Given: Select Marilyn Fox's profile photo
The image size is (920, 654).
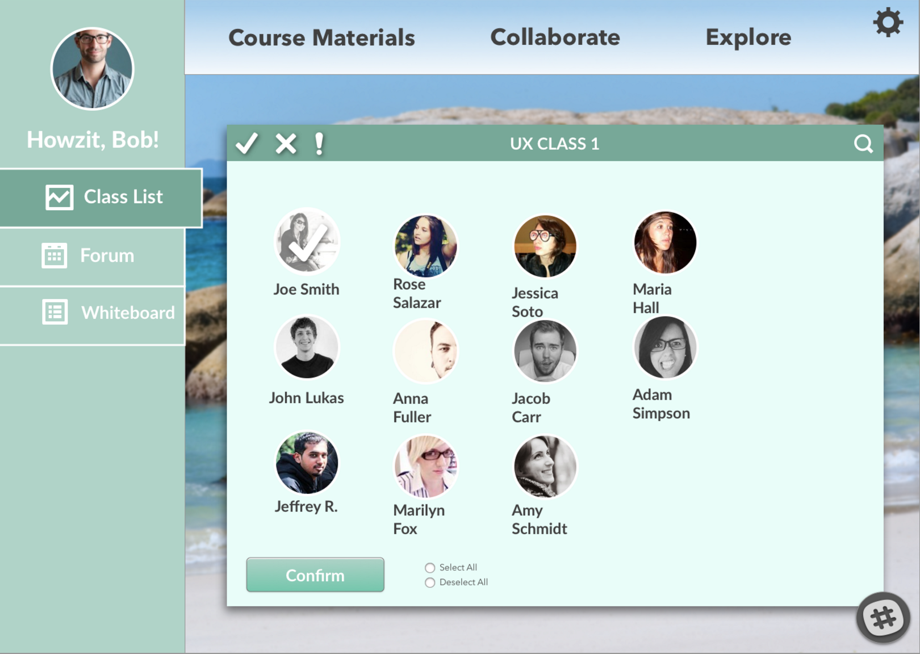Looking at the screenshot, I should [x=426, y=466].
